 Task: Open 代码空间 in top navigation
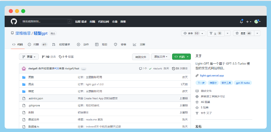pos(104,22)
